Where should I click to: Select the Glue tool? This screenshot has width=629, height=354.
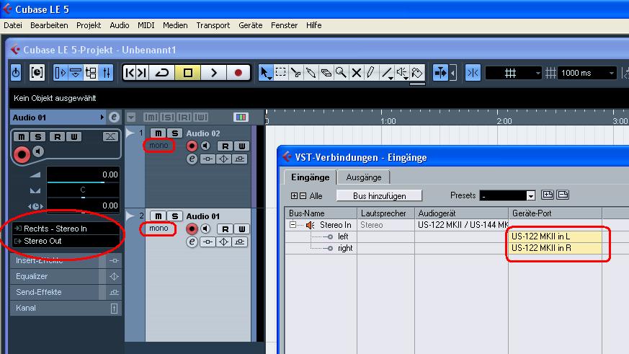pyautogui.click(x=311, y=73)
